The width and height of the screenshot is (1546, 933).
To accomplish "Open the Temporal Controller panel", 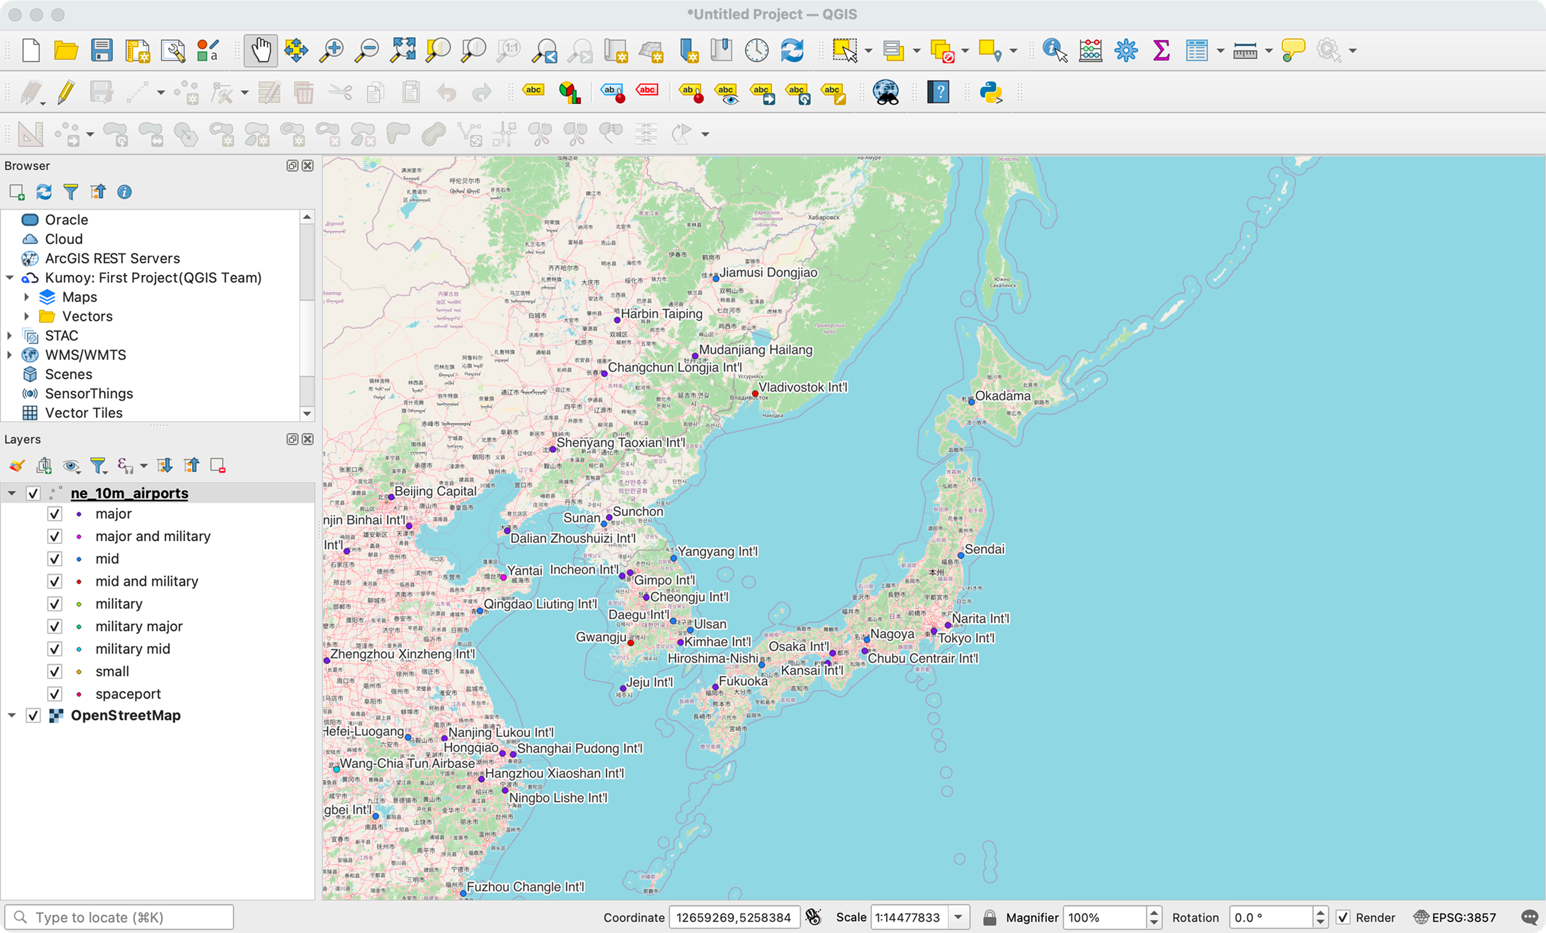I will click(x=756, y=50).
